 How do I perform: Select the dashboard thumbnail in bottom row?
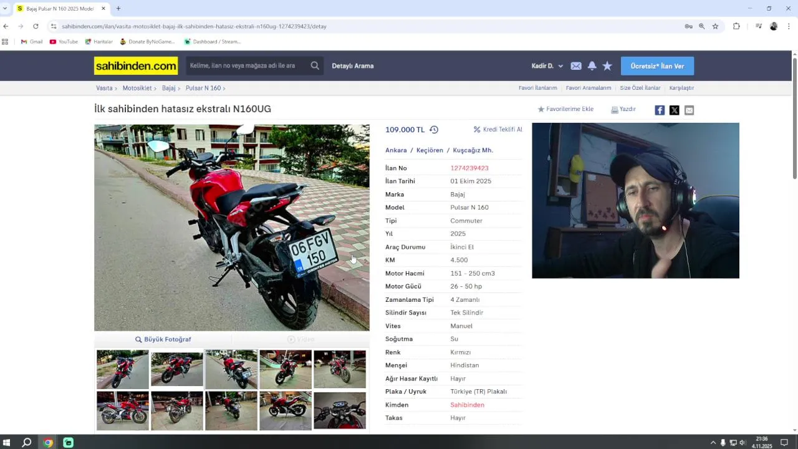coord(340,410)
